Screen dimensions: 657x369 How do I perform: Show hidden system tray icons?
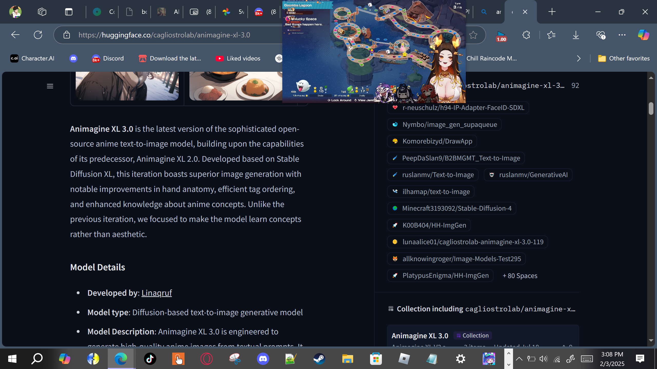point(519,359)
